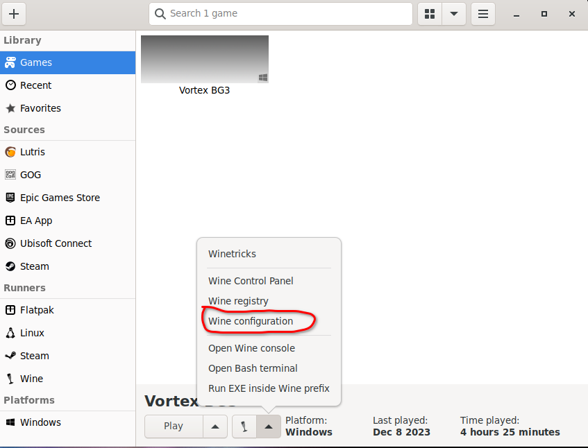The height and width of the screenshot is (448, 588).
Task: Focus the Search 1 game field
Action: coord(280,14)
